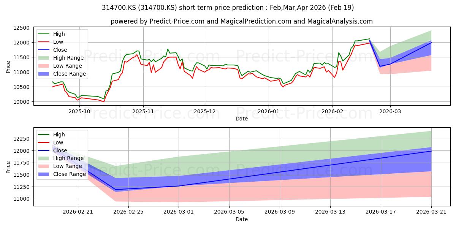Click the 10000 y-axis label of the top chart

[x=22, y=102]
